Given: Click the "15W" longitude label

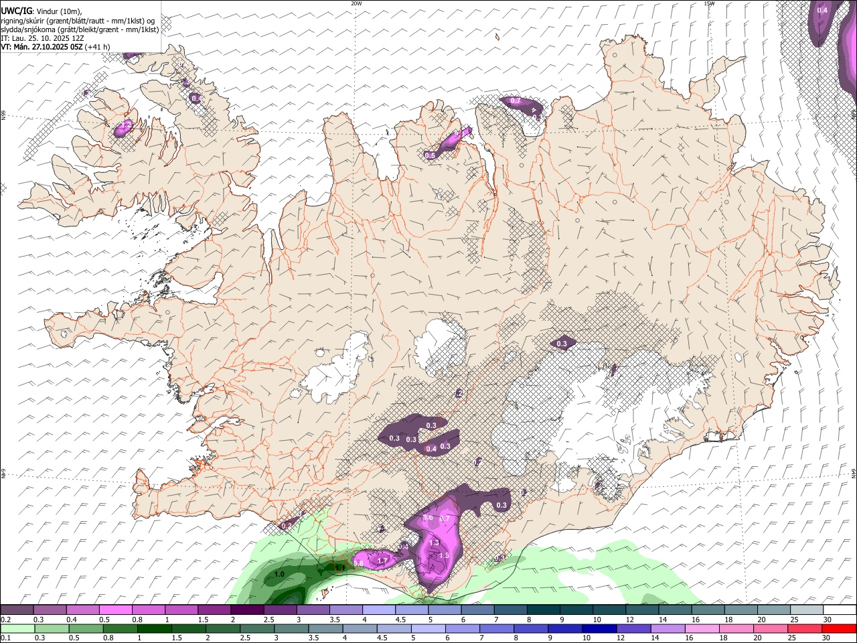Looking at the screenshot, I should tap(710, 3).
